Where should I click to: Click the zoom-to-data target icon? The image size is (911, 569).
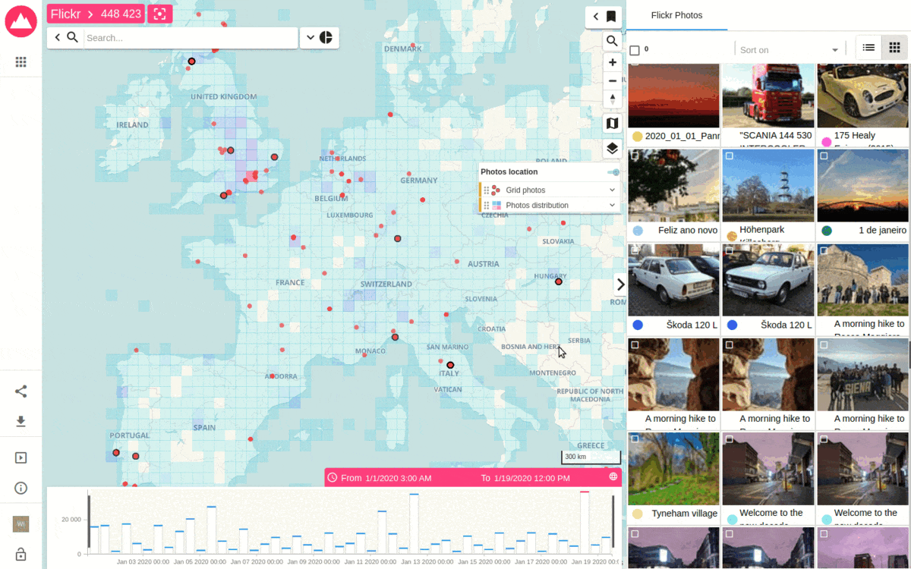pyautogui.click(x=159, y=14)
